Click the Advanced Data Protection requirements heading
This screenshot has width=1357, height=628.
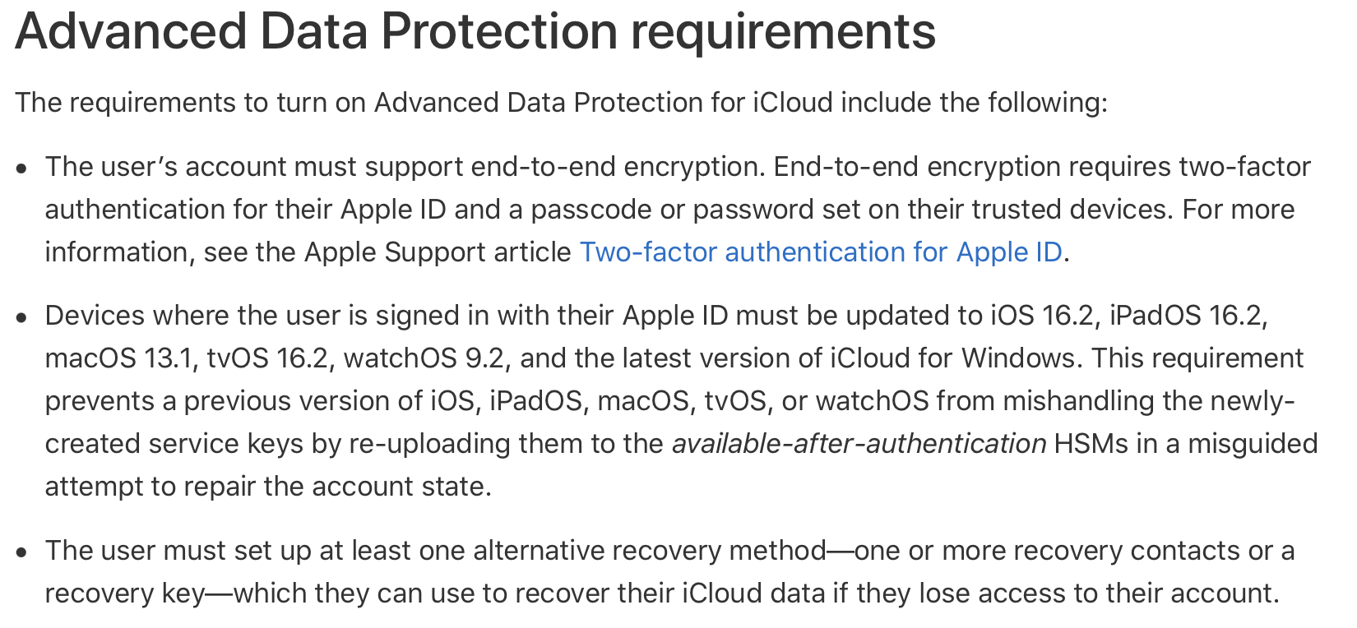tap(475, 31)
